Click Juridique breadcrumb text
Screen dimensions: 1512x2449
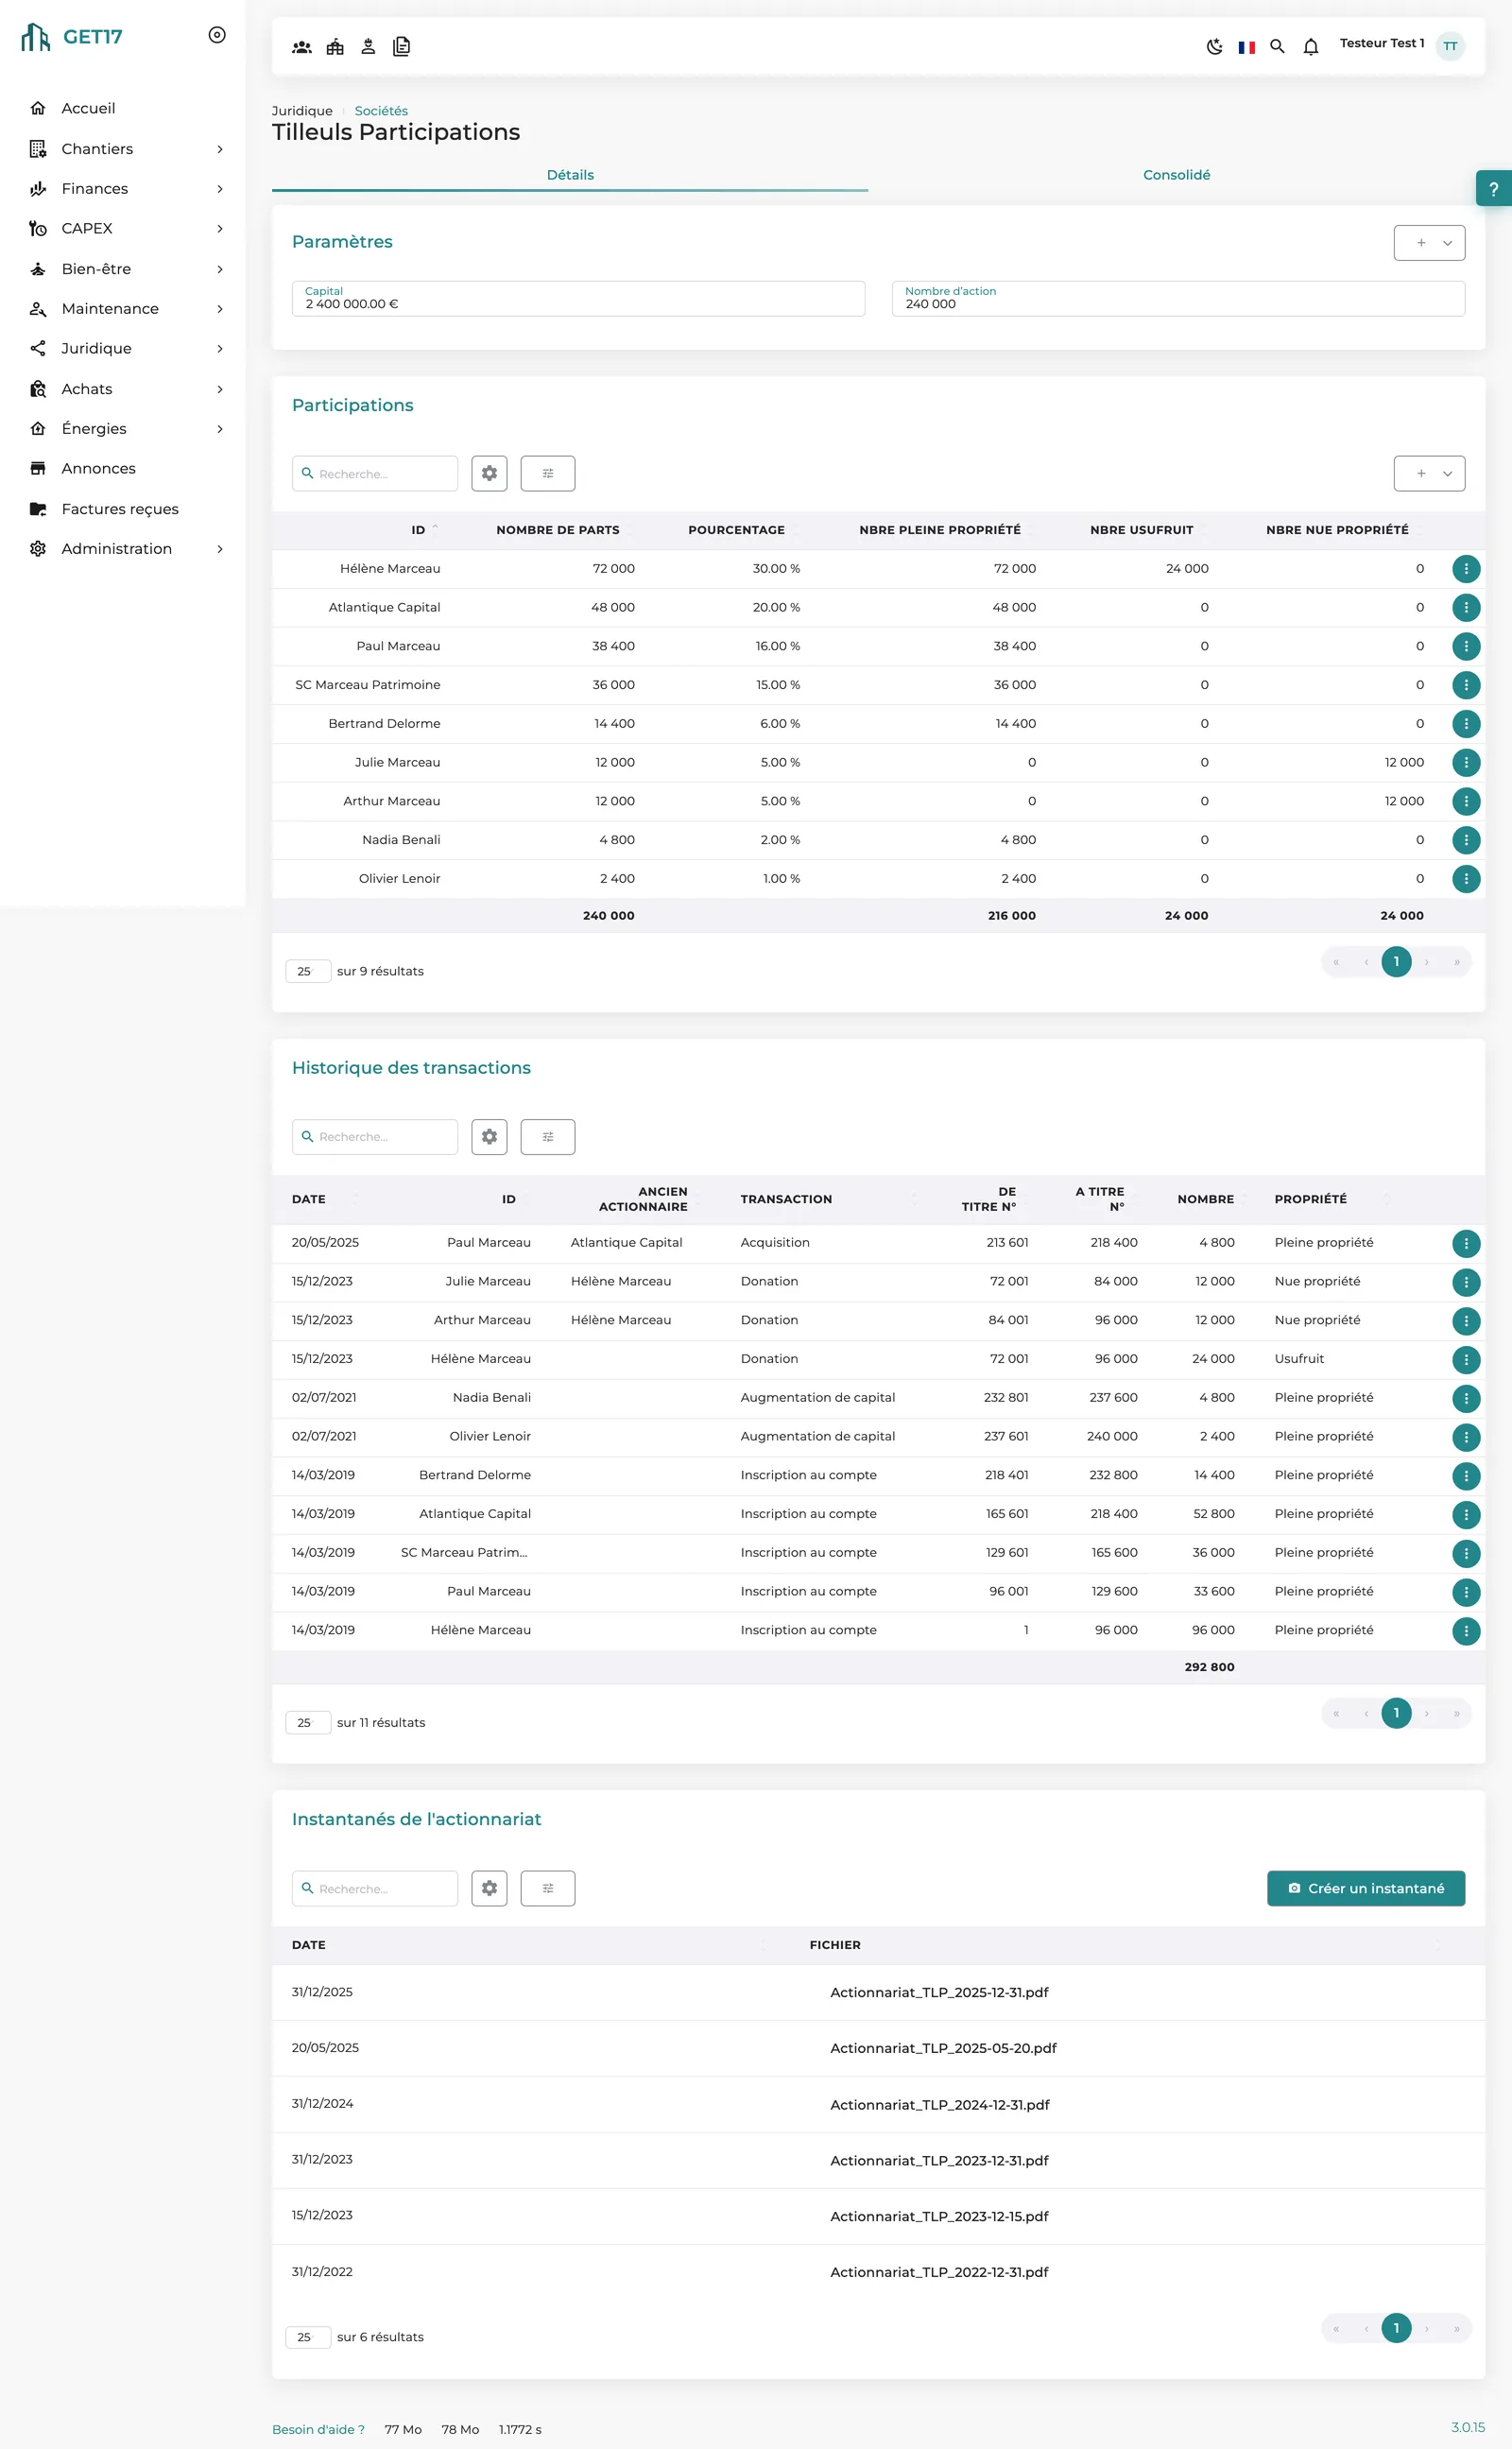tap(302, 111)
